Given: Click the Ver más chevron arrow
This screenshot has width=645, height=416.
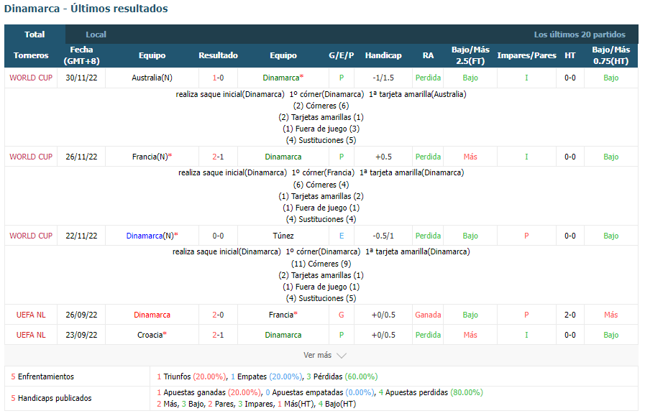Looking at the screenshot, I should click(x=342, y=356).
